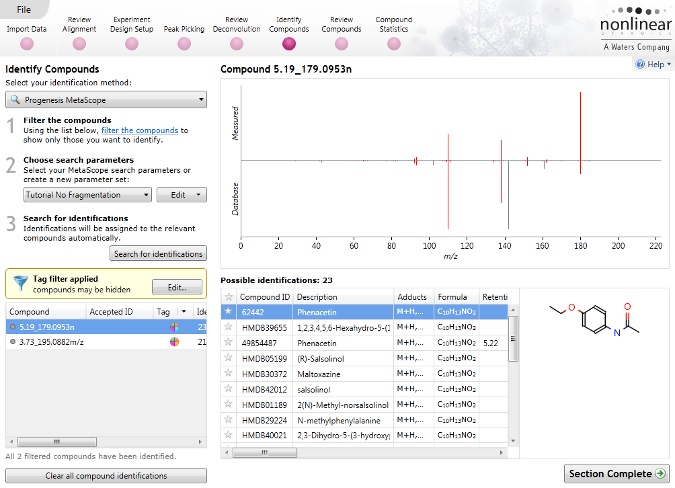Sort by the Compound column header
The height and width of the screenshot is (488, 675).
[46, 312]
